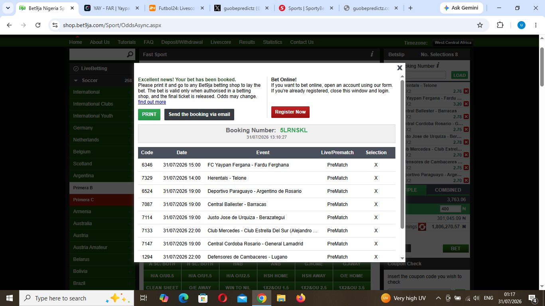Reload the Bet9ja page
Screen dimensions: 545x306
[38, 25]
